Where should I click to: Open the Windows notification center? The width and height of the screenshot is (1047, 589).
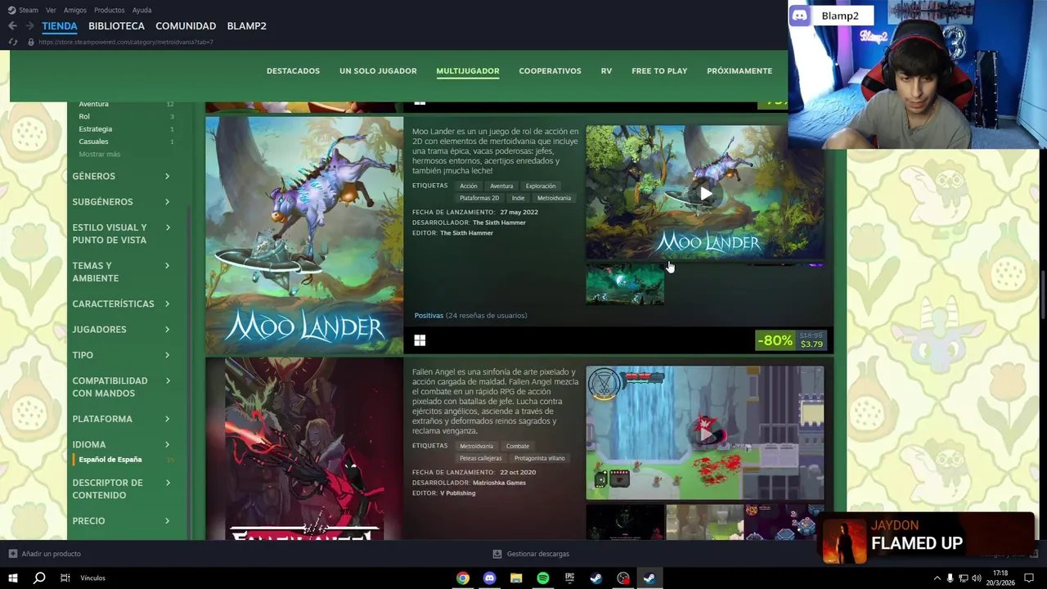pyautogui.click(x=1029, y=578)
